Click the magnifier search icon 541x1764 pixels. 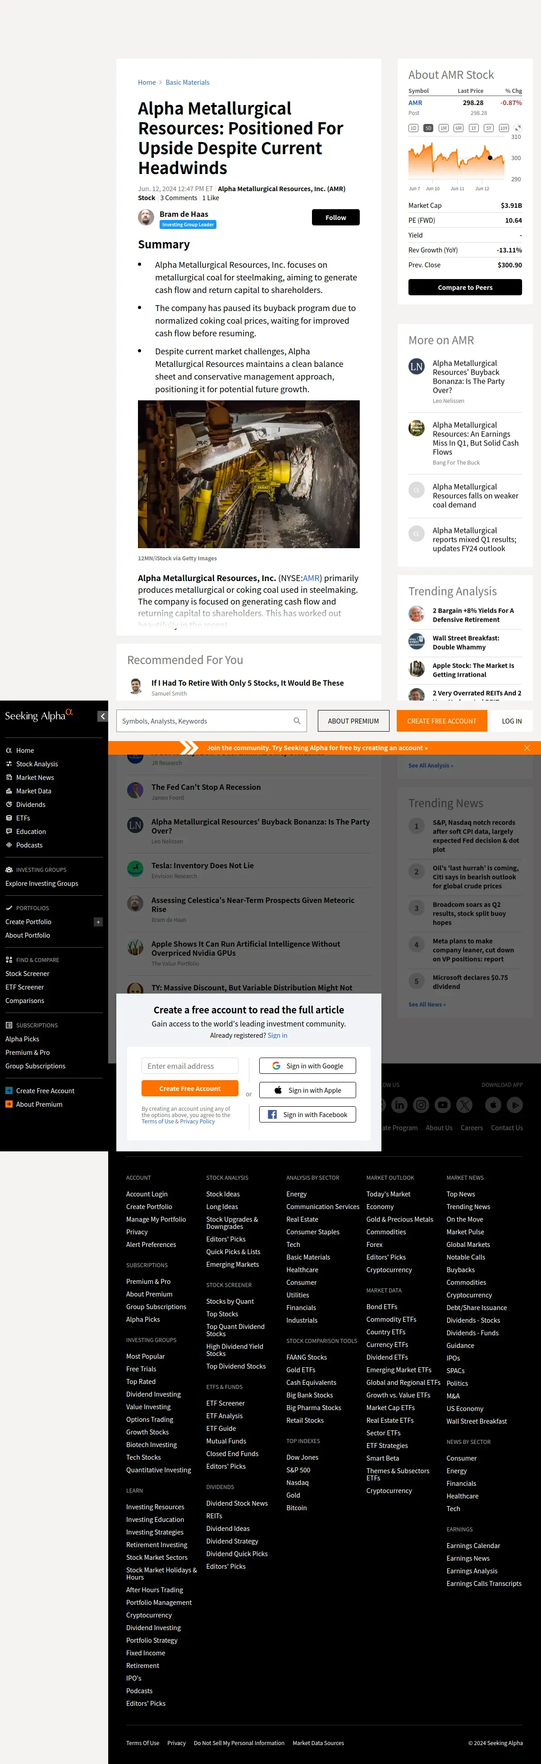(297, 721)
